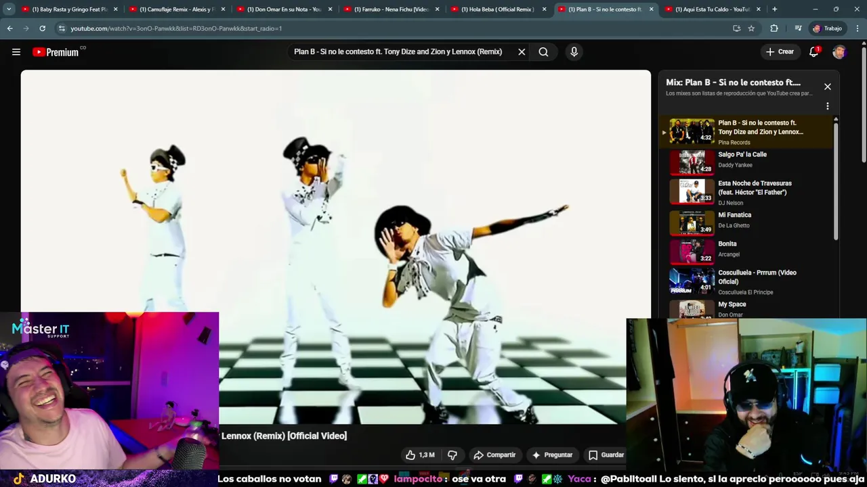Click the address bar URL
Image resolution: width=867 pixels, height=487 pixels.
pos(176,28)
